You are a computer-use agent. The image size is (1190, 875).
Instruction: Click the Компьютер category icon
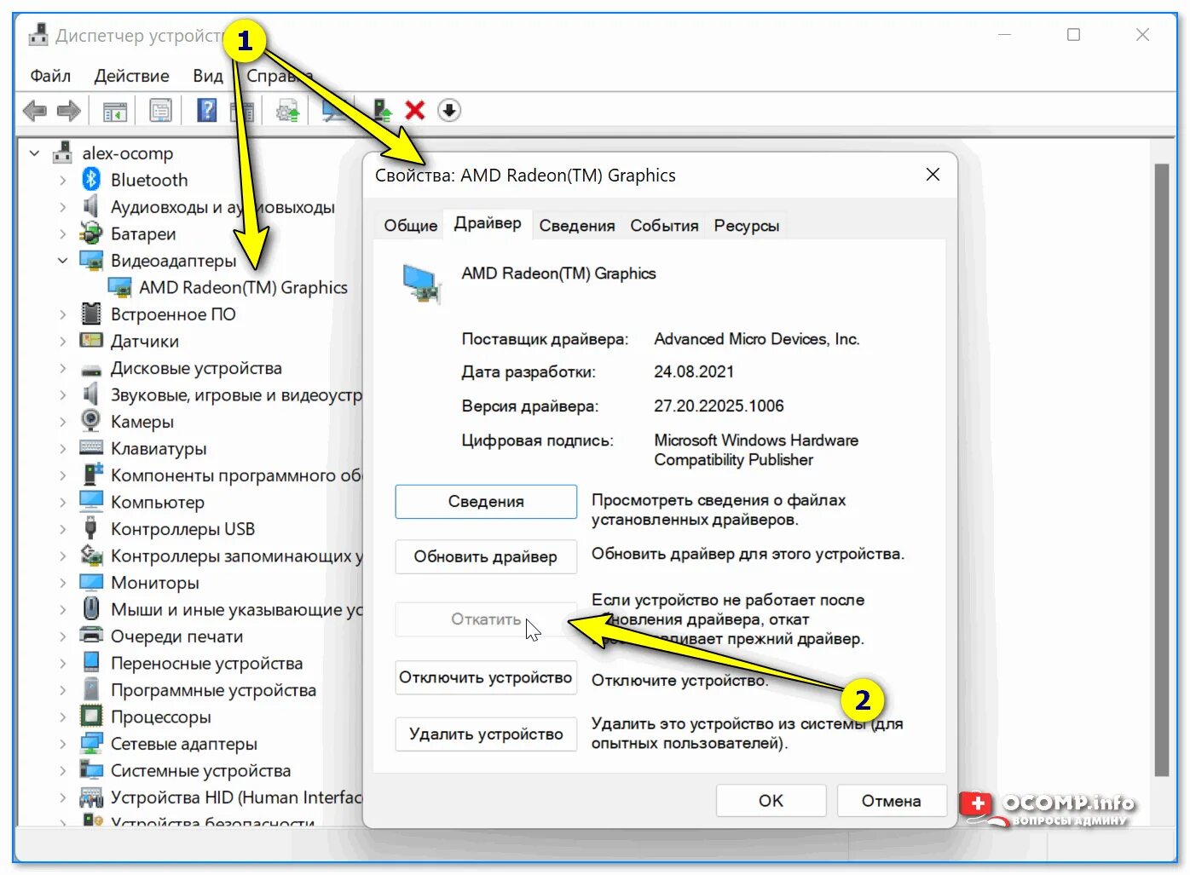91,501
